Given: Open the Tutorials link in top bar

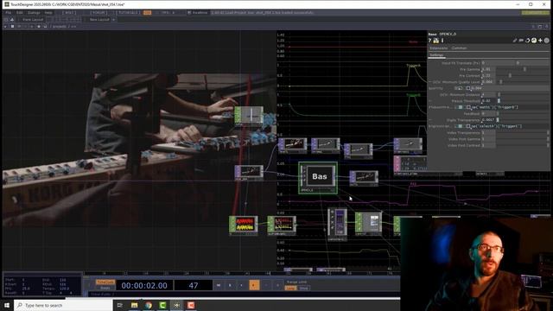Looking at the screenshot, I should click(x=128, y=13).
